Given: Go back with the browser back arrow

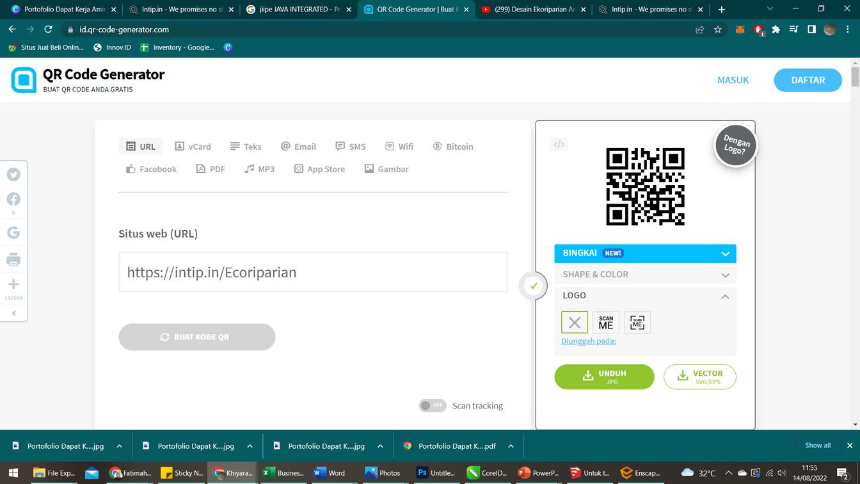Looking at the screenshot, I should 12,29.
